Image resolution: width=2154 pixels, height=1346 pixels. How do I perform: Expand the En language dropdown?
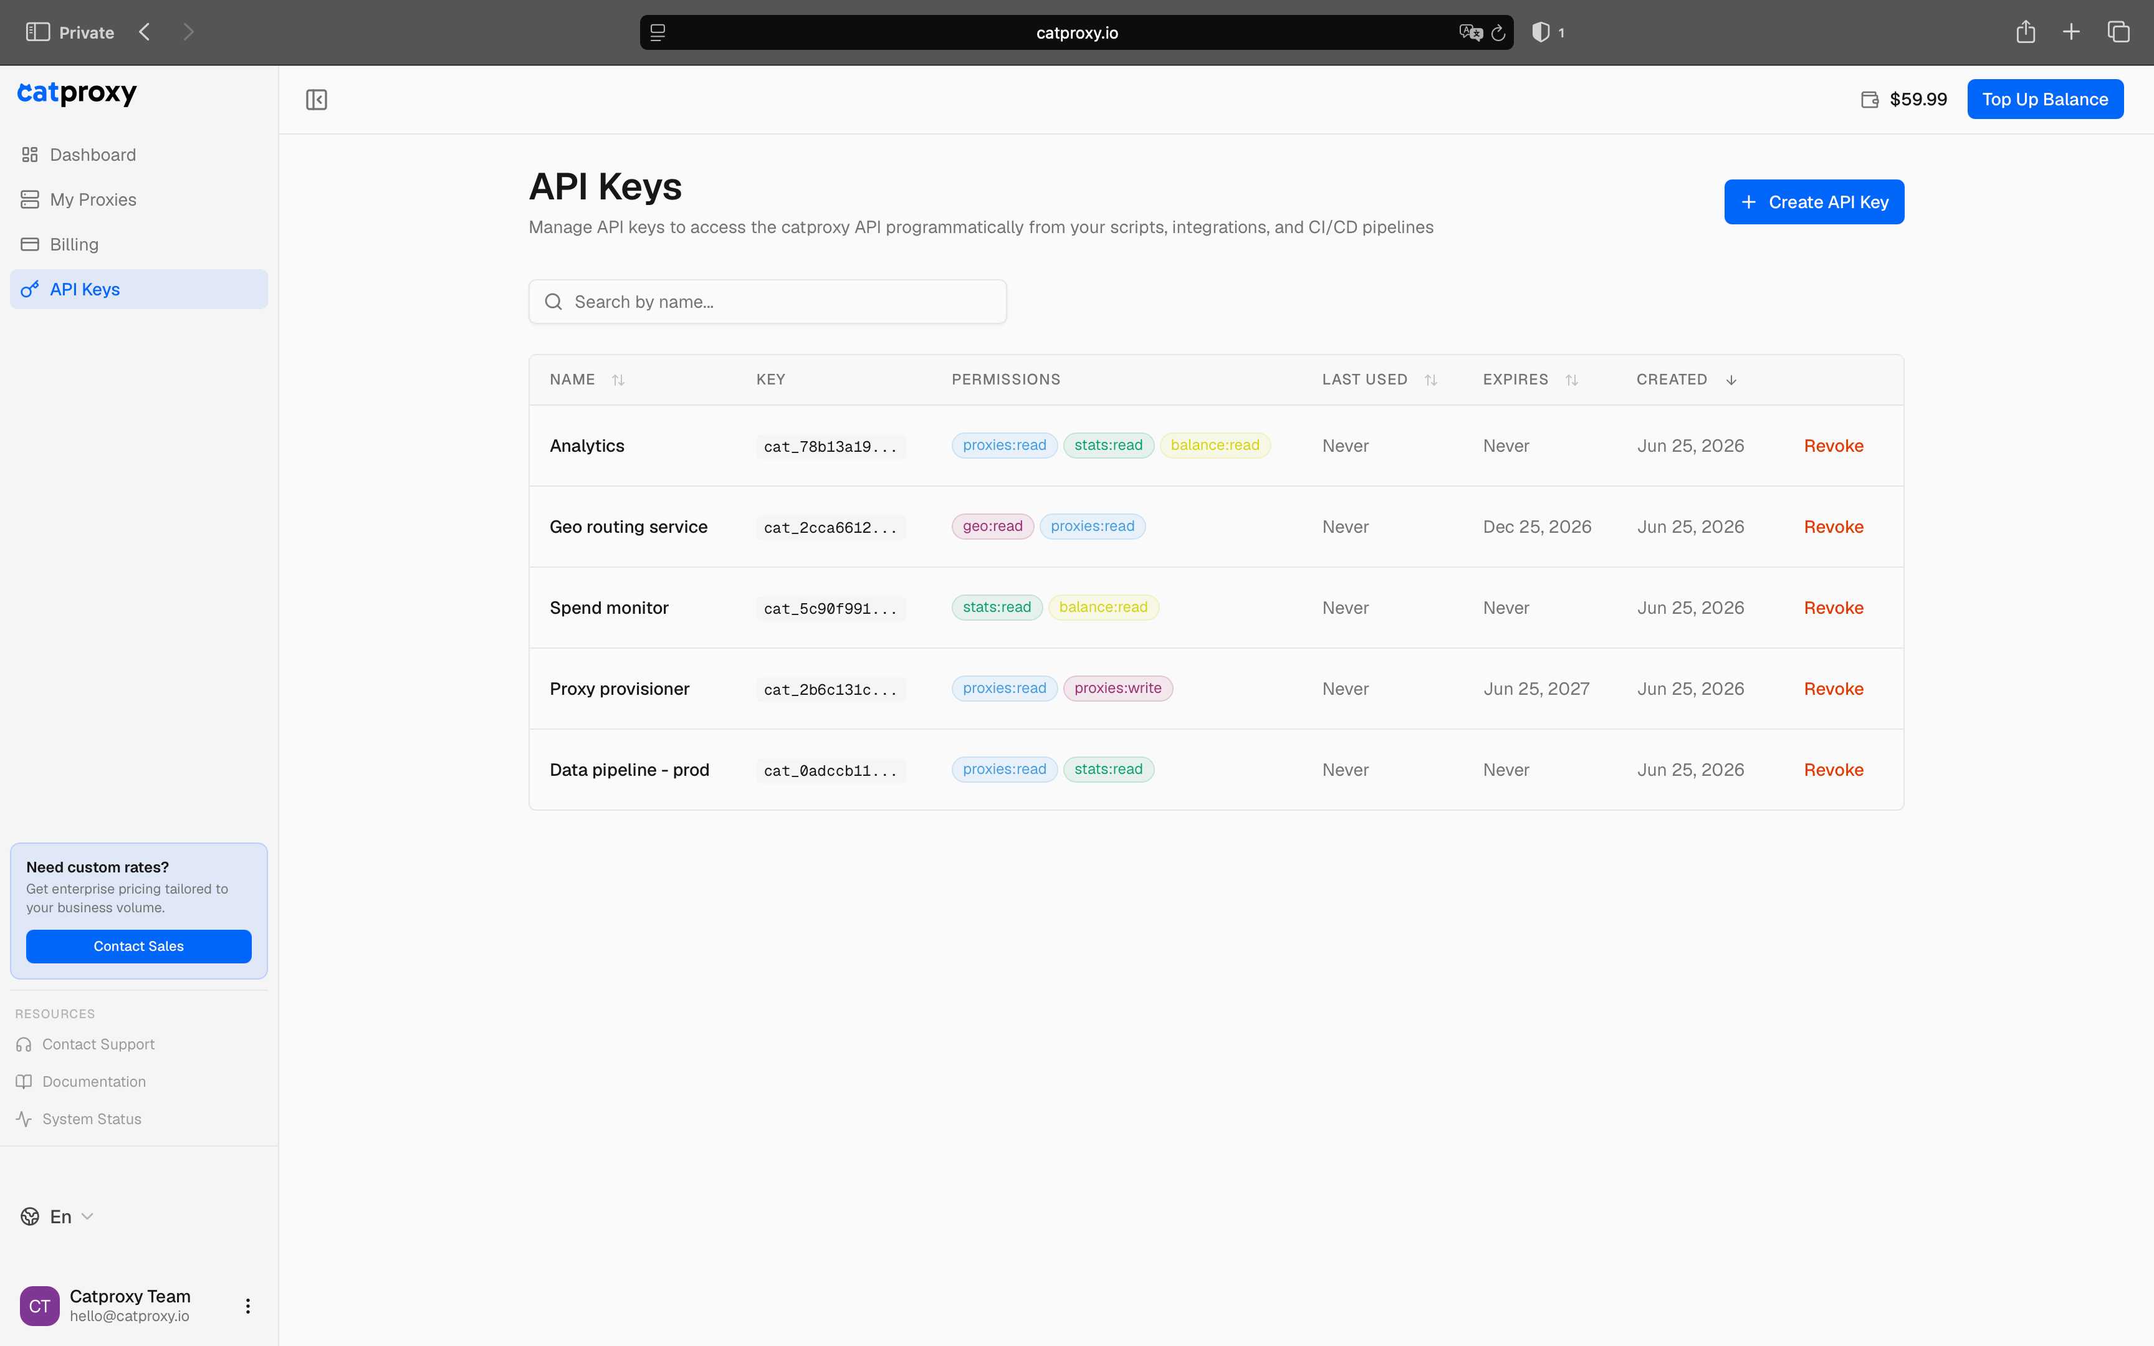pos(57,1217)
